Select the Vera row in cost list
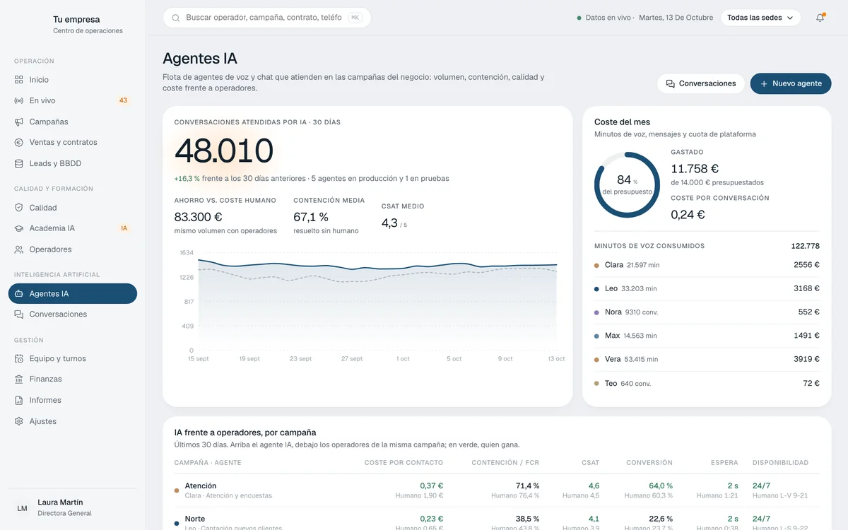Screen dimensions: 848x530 pyautogui.click(x=707, y=359)
